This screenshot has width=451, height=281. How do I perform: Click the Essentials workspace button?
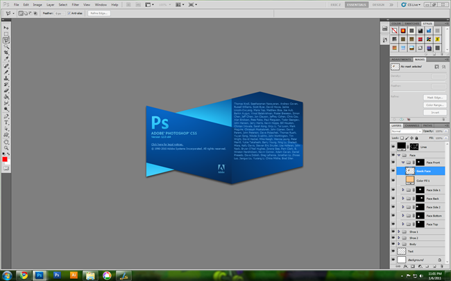357,5
